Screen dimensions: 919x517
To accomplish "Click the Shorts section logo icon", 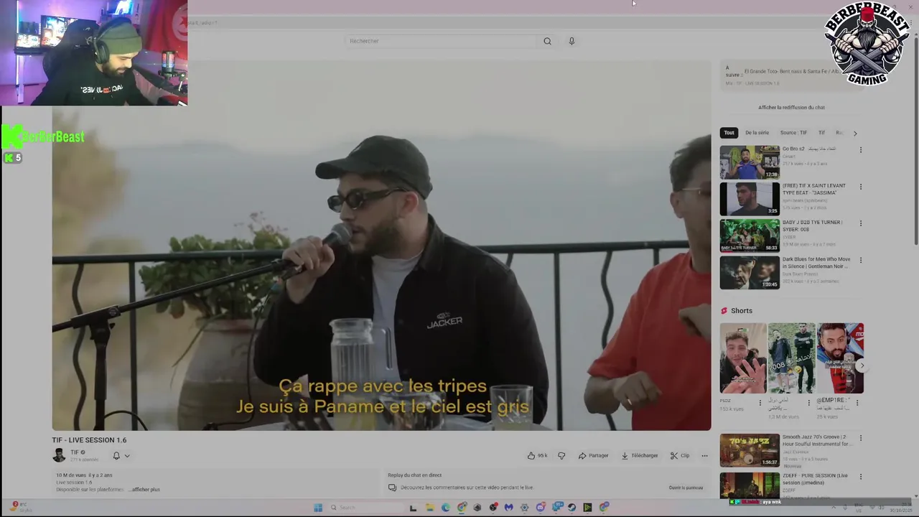I will click(x=724, y=311).
